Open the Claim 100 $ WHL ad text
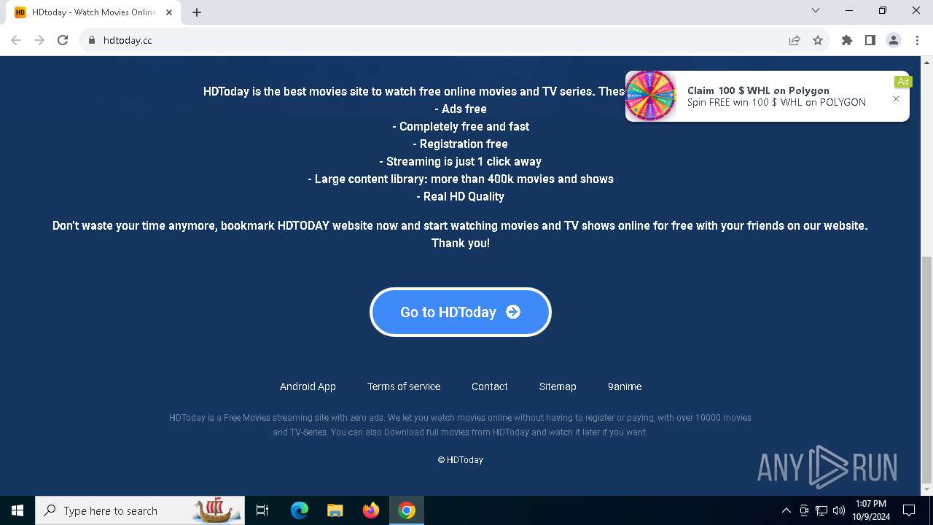 (x=758, y=90)
